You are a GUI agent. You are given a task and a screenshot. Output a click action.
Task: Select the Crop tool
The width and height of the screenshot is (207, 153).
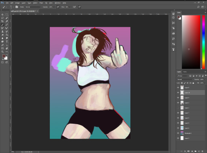(x=3, y=21)
